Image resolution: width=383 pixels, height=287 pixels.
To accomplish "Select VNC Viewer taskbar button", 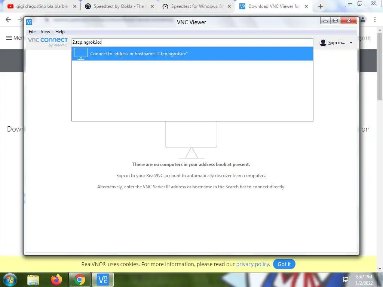I will pos(103,280).
